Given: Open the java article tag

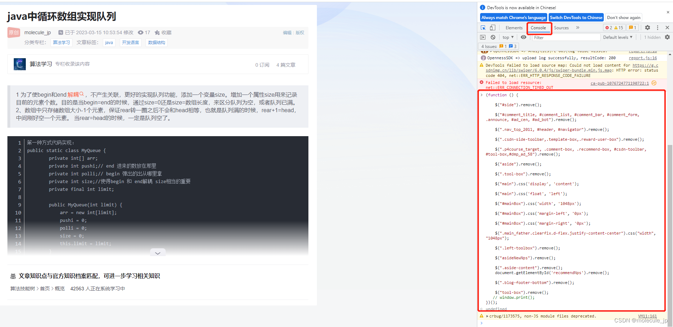Looking at the screenshot, I should (109, 42).
